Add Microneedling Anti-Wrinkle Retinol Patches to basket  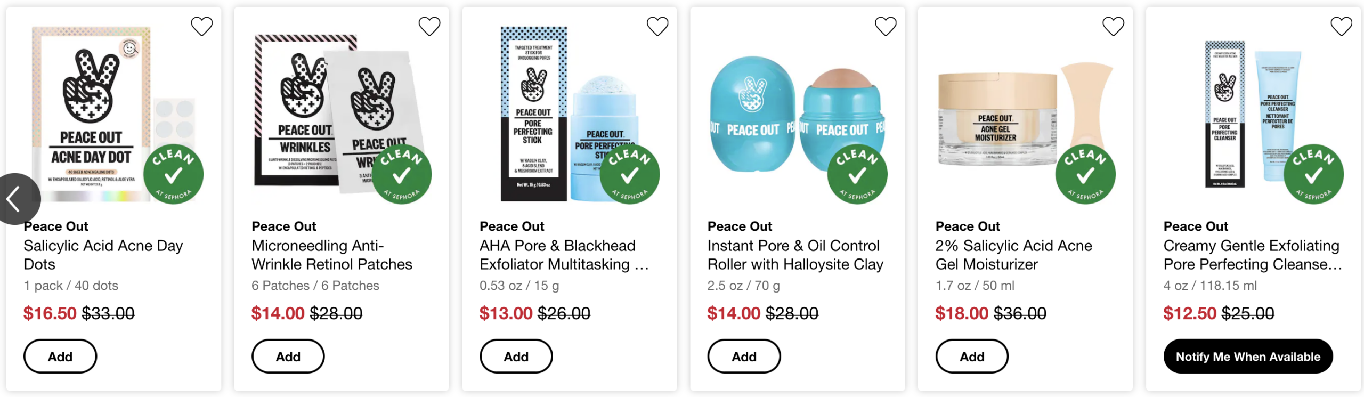tap(288, 357)
